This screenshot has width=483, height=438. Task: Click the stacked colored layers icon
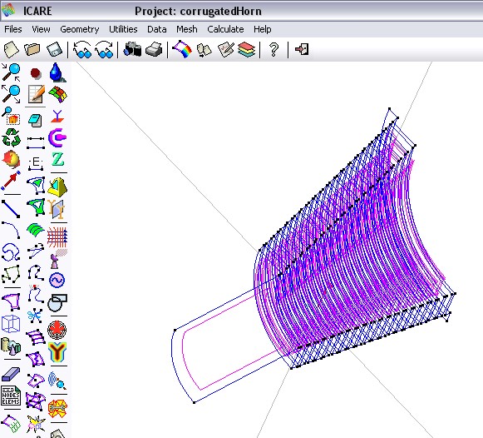(246, 50)
